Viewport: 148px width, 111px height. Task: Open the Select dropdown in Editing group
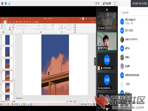coord(75,30)
